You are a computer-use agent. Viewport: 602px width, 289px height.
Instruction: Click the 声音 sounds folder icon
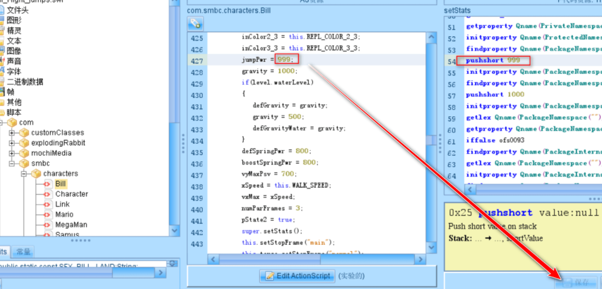tap(2, 61)
